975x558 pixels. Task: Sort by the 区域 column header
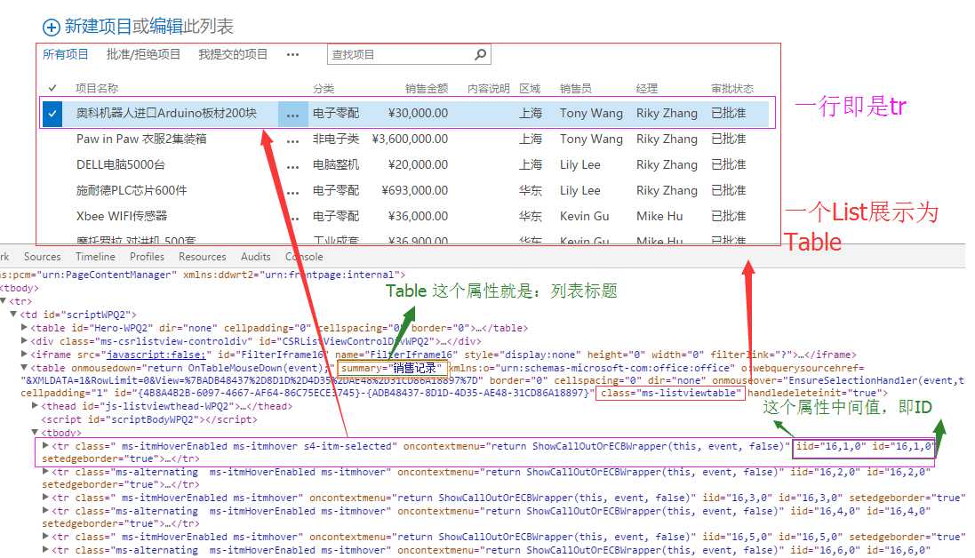click(x=530, y=89)
